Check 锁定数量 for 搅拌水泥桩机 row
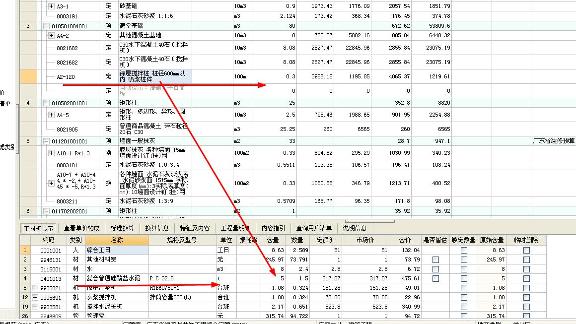Screen dimensions: 576x324 [464, 307]
